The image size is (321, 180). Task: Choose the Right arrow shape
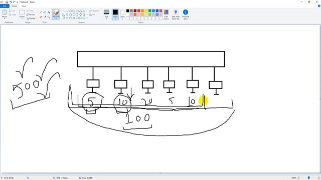click(77, 14)
